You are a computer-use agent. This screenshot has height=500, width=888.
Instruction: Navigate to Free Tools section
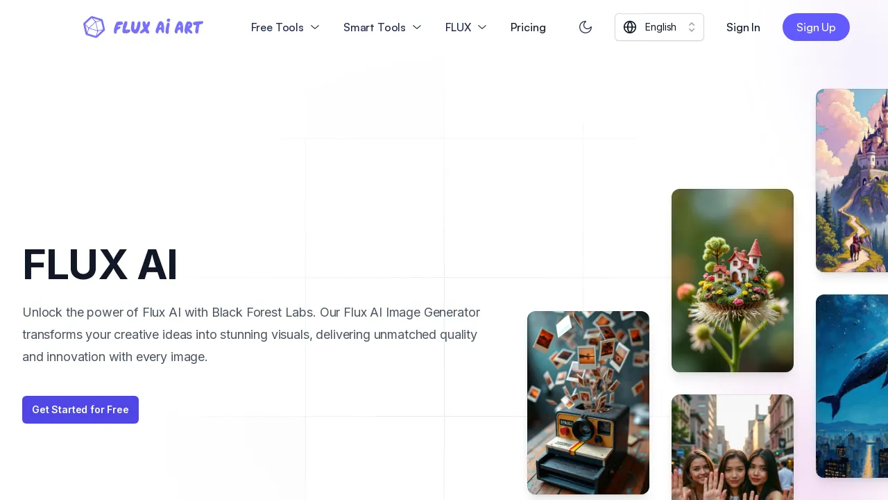tap(277, 27)
